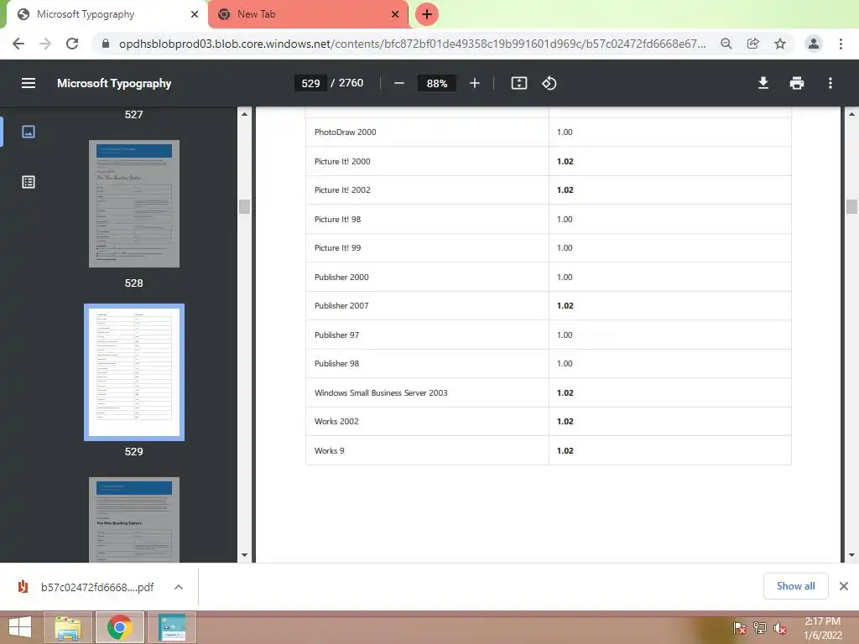Fit PDF to page

pyautogui.click(x=518, y=83)
